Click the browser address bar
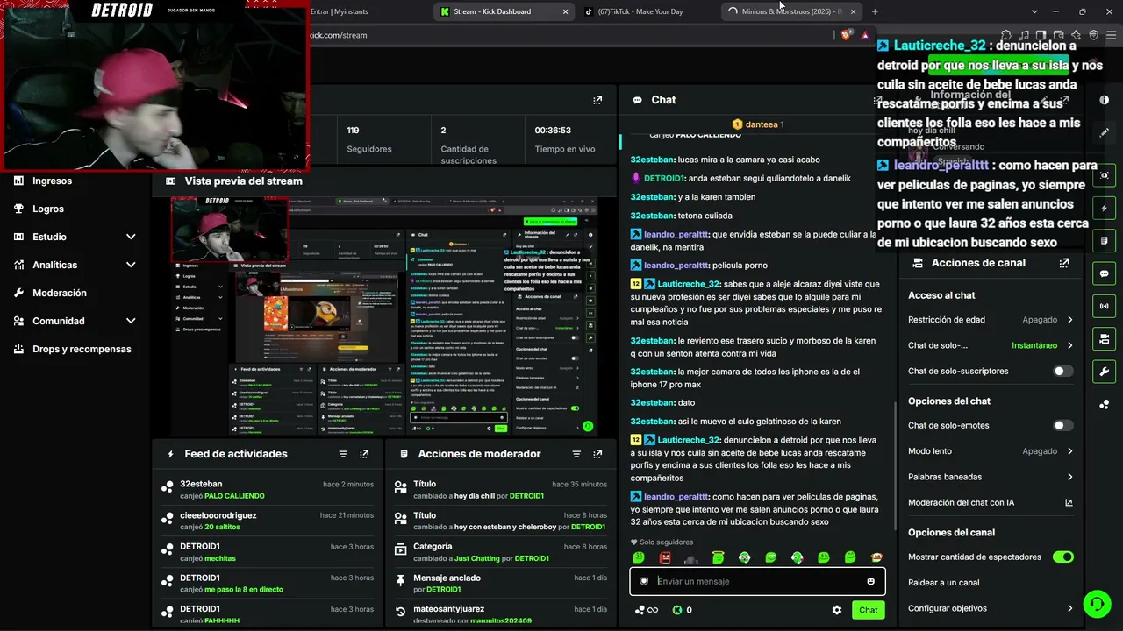Image resolution: width=1123 pixels, height=631 pixels. click(570, 35)
